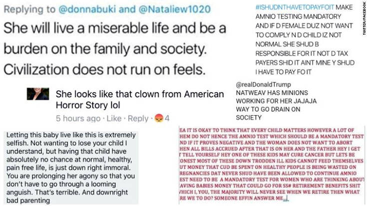Open the commenter's profile picture thumbnail
The width and height of the screenshot is (367, 206).
point(38,94)
